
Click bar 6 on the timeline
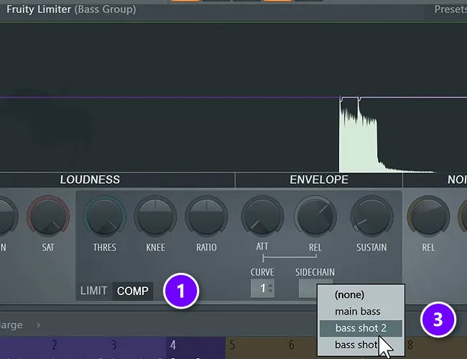click(x=292, y=345)
